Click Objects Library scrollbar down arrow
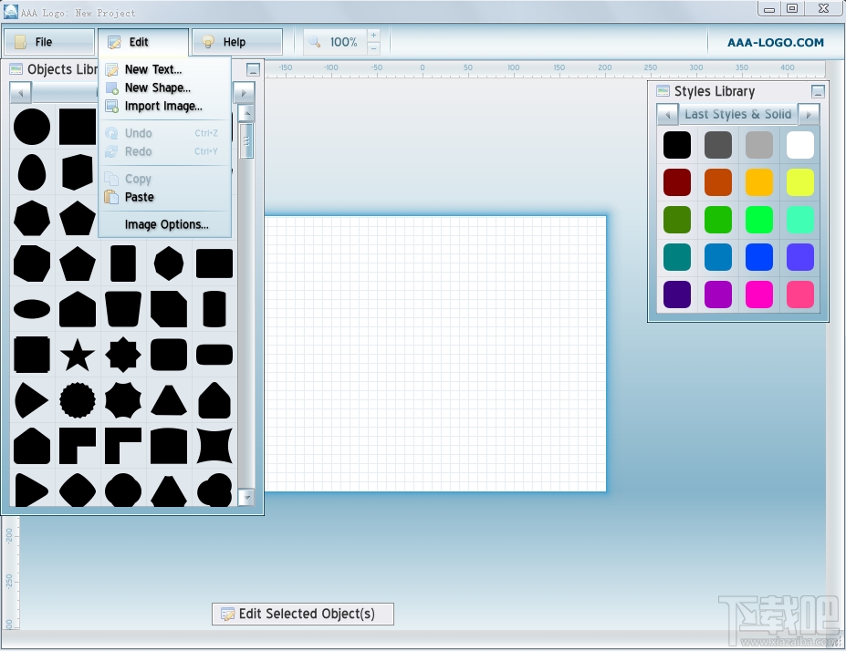The height and width of the screenshot is (651, 846). [246, 497]
